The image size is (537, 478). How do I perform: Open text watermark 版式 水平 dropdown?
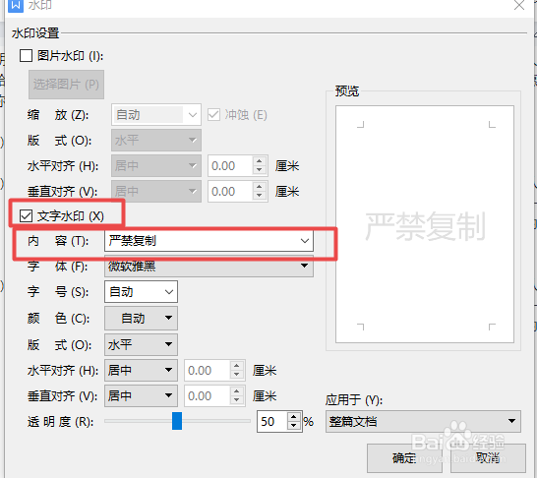141,344
